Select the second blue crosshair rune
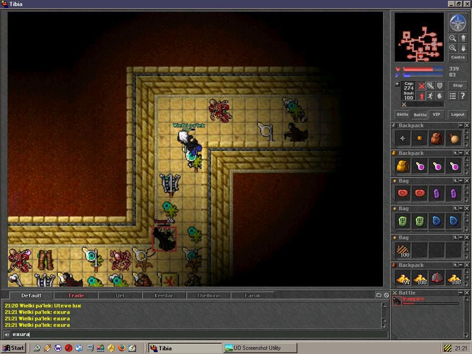This screenshot has width=472, height=354. point(454,221)
